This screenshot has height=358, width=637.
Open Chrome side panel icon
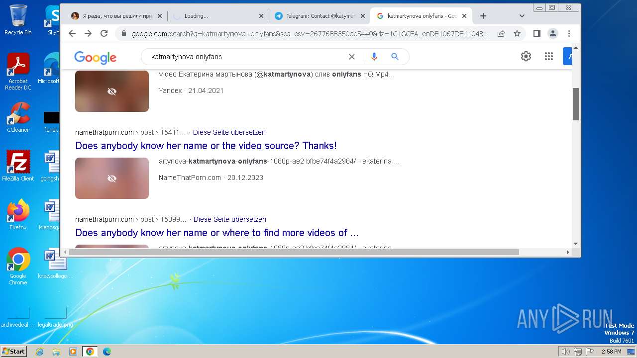pyautogui.click(x=536, y=33)
